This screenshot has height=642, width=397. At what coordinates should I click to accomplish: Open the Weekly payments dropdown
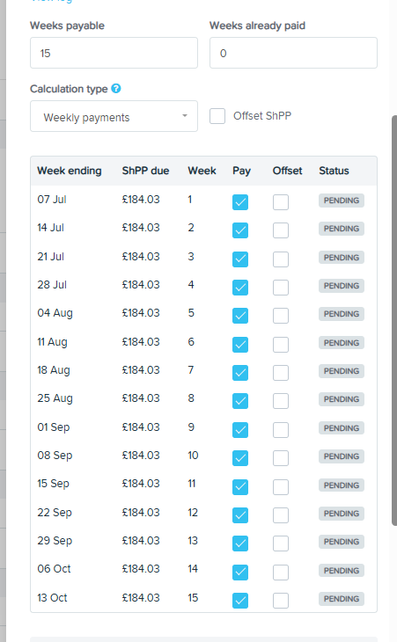(x=114, y=116)
